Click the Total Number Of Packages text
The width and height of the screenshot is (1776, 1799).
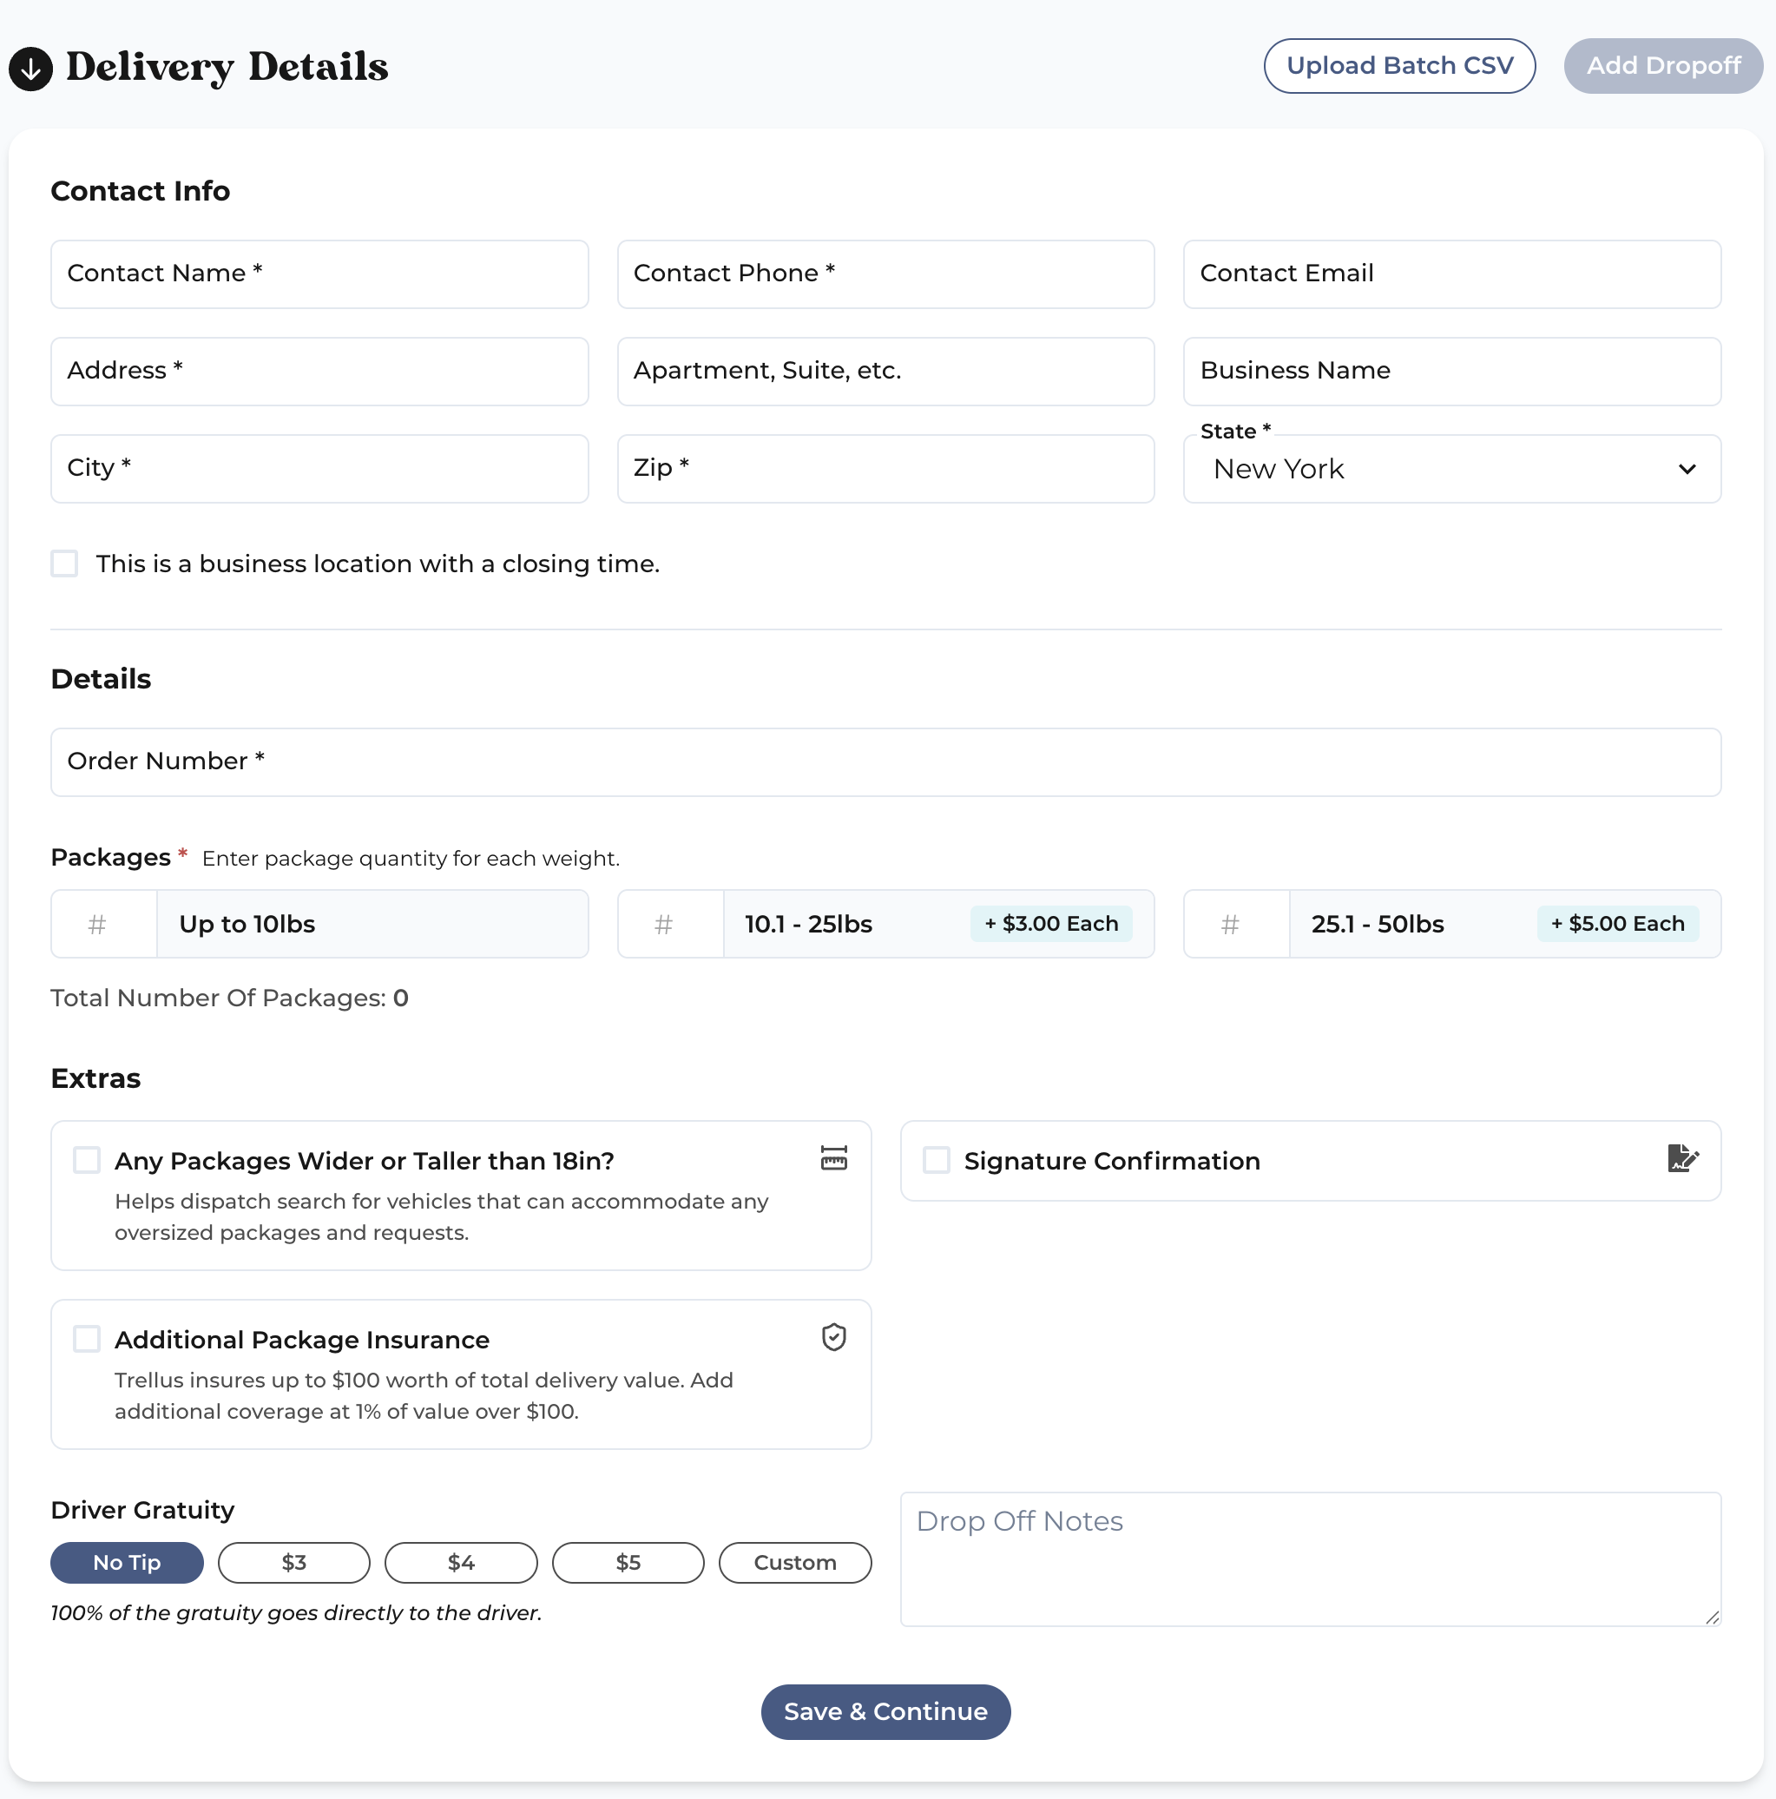pos(229,998)
